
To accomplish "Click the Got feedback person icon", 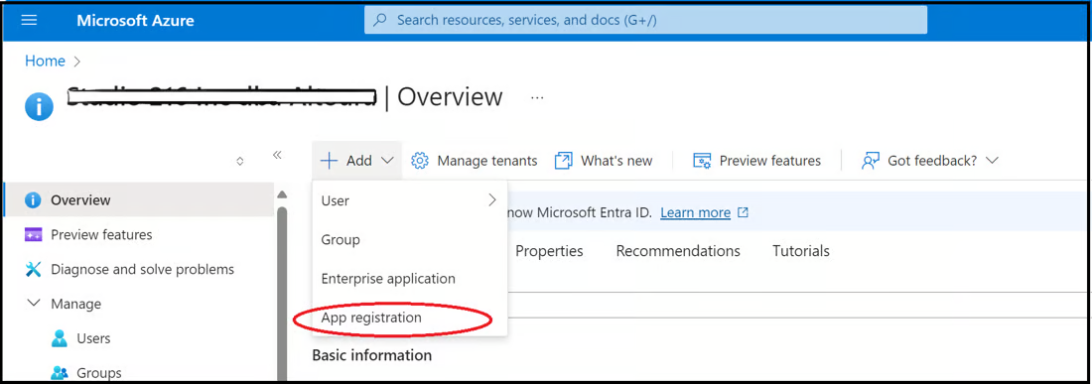I will tap(870, 161).
